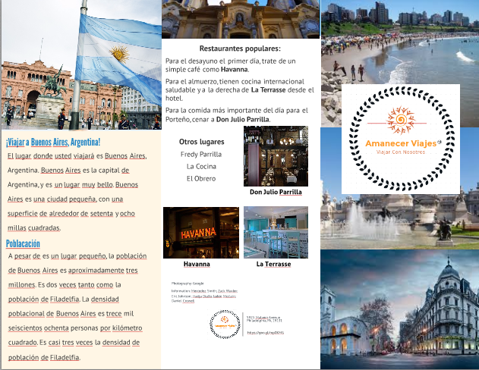
Task: Click the fountain plaza photo
Action: click(x=399, y=216)
